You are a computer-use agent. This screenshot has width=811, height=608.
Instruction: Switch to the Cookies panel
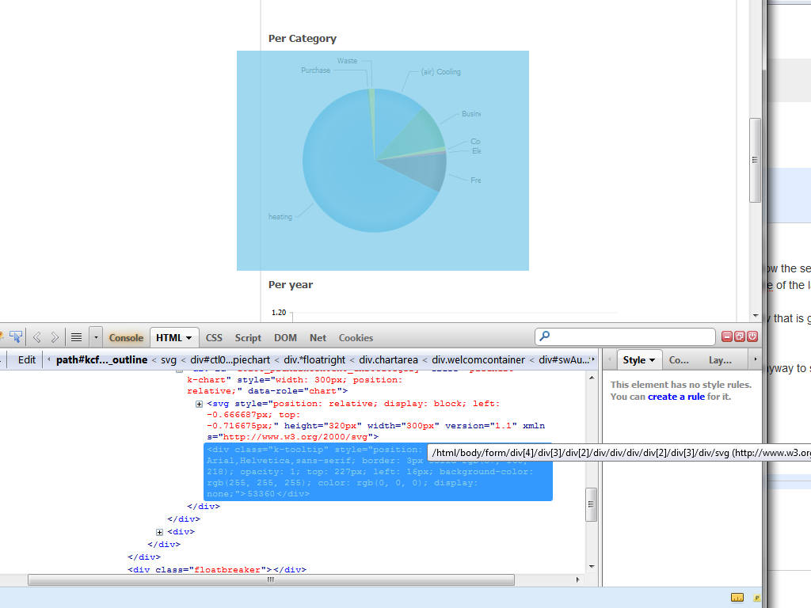(356, 337)
